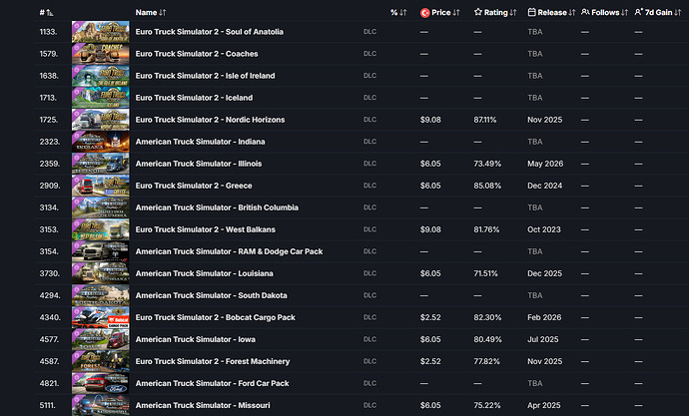Open Euro Truck Simulator 2 - Forest Machinery

213,361
